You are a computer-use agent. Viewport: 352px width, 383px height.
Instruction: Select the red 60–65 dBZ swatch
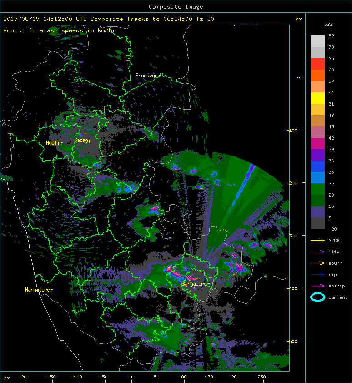[x=317, y=64]
